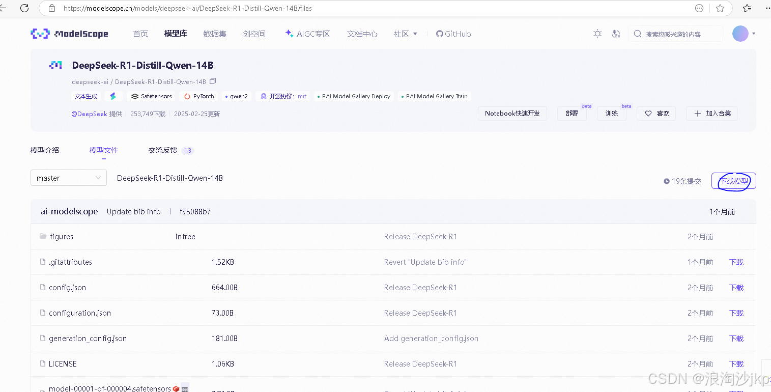Click PAI Model Gallery Deploy tag
This screenshot has width=771, height=392.
pyautogui.click(x=353, y=96)
